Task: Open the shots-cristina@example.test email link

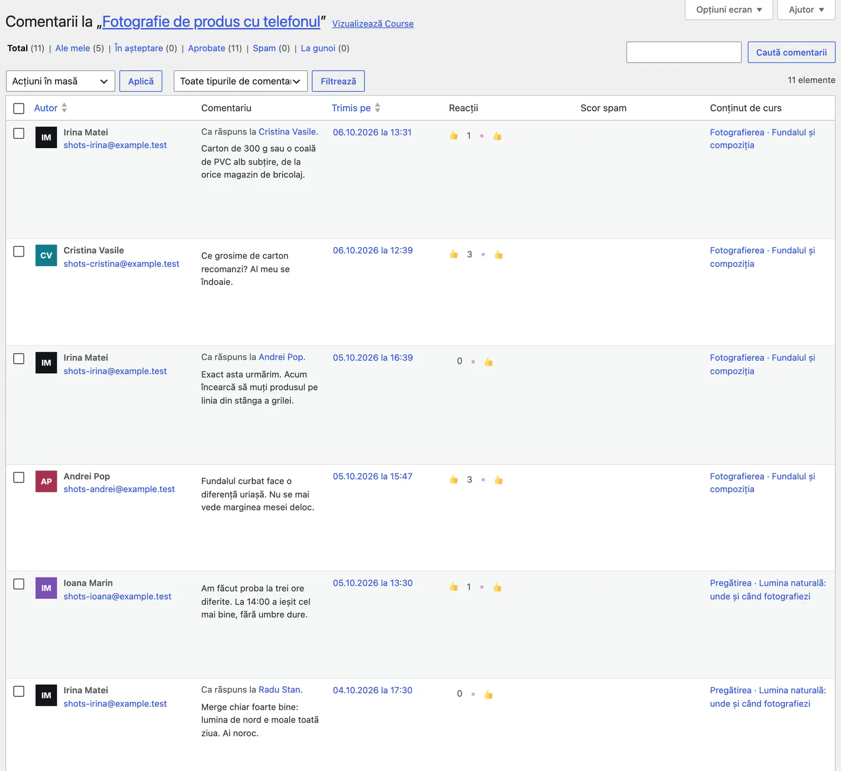Action: [121, 264]
